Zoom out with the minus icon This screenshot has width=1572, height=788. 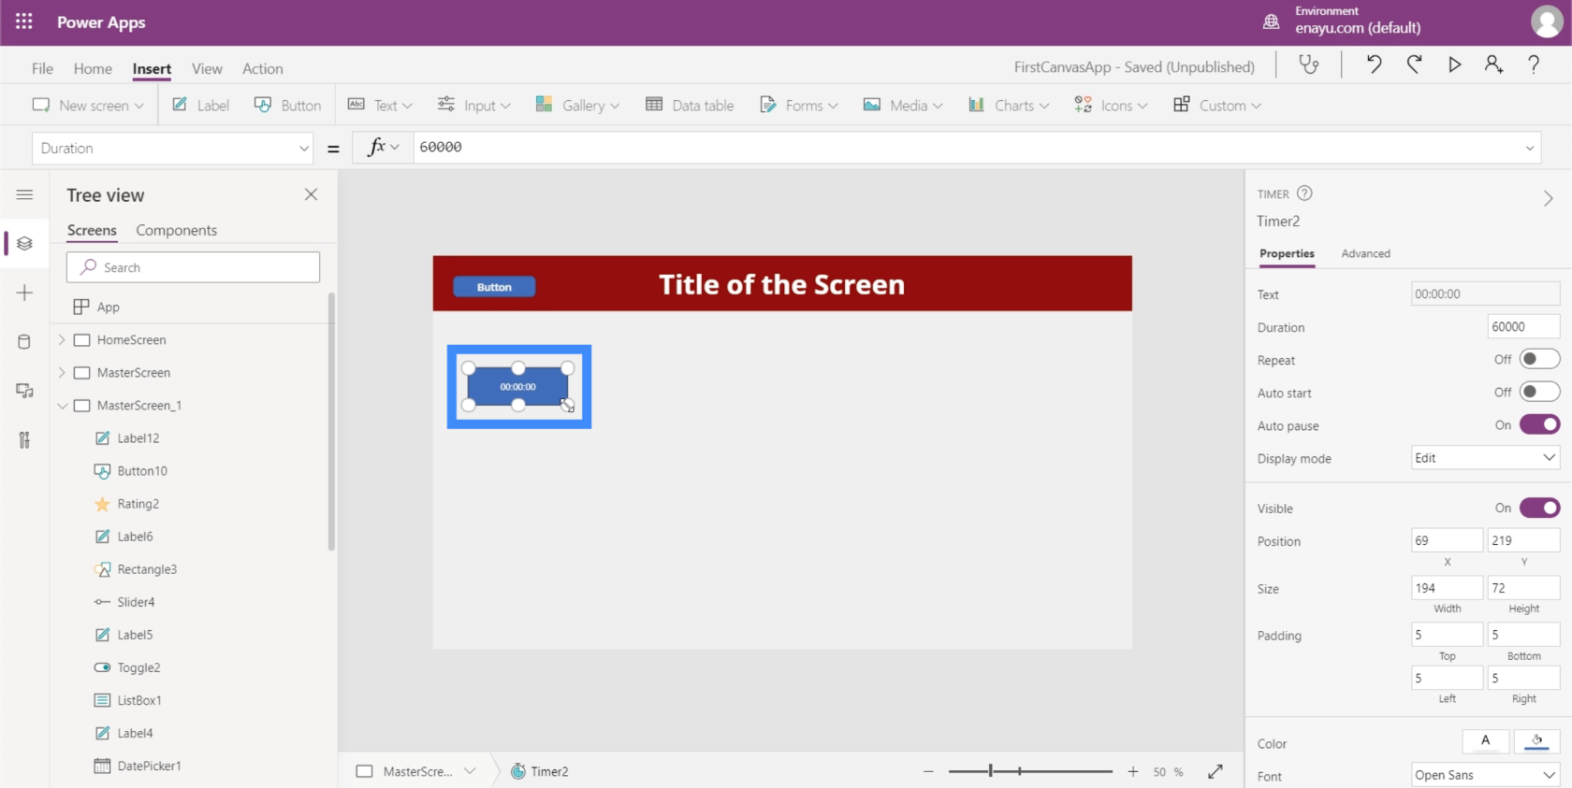click(928, 771)
